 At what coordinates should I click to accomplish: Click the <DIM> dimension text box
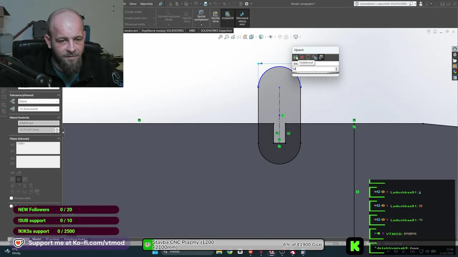(x=38, y=148)
